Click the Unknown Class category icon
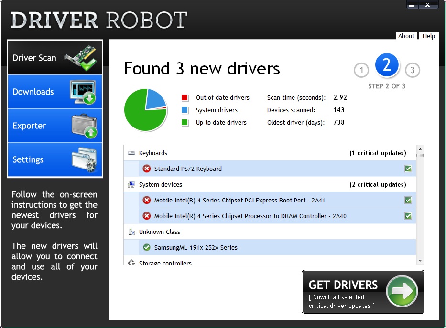The image size is (446, 328). 131,232
